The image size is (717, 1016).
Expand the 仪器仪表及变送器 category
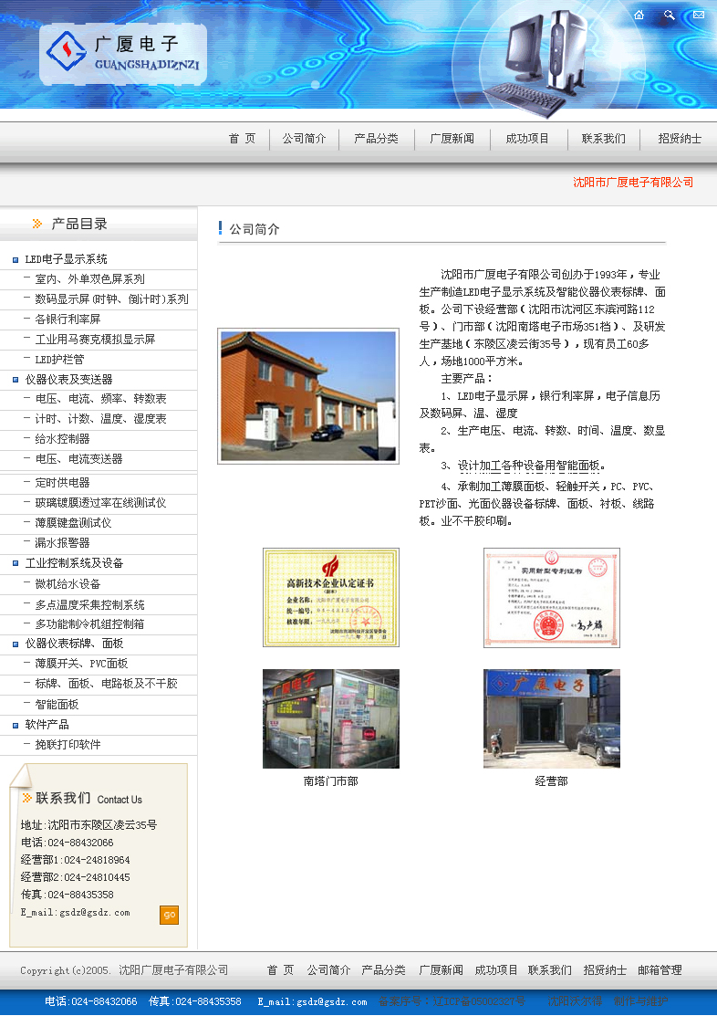point(68,380)
